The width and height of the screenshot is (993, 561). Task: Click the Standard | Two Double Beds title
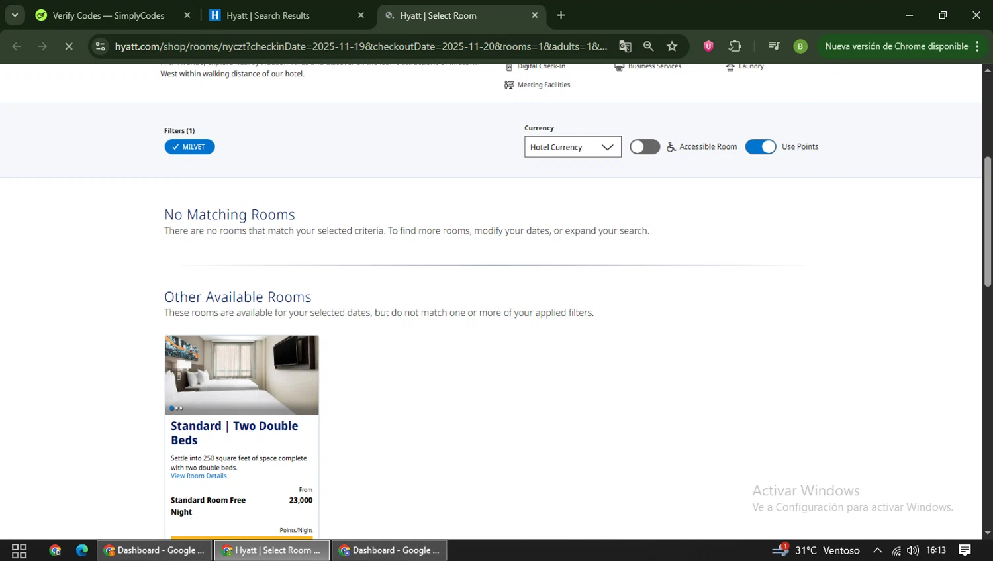(x=234, y=433)
